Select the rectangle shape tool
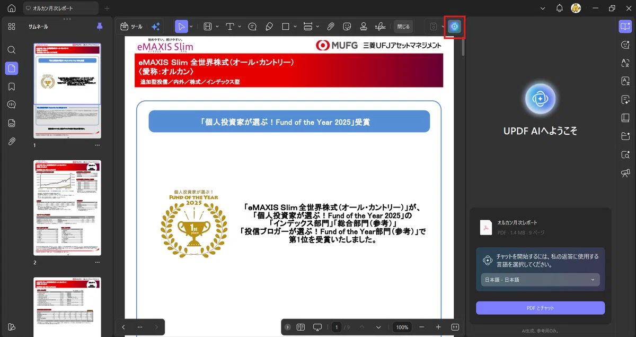 coord(286,27)
